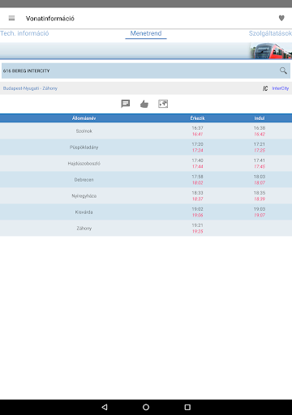Viewport: 292px width, 415px height.
Task: Tap the Android home button
Action: (146, 407)
